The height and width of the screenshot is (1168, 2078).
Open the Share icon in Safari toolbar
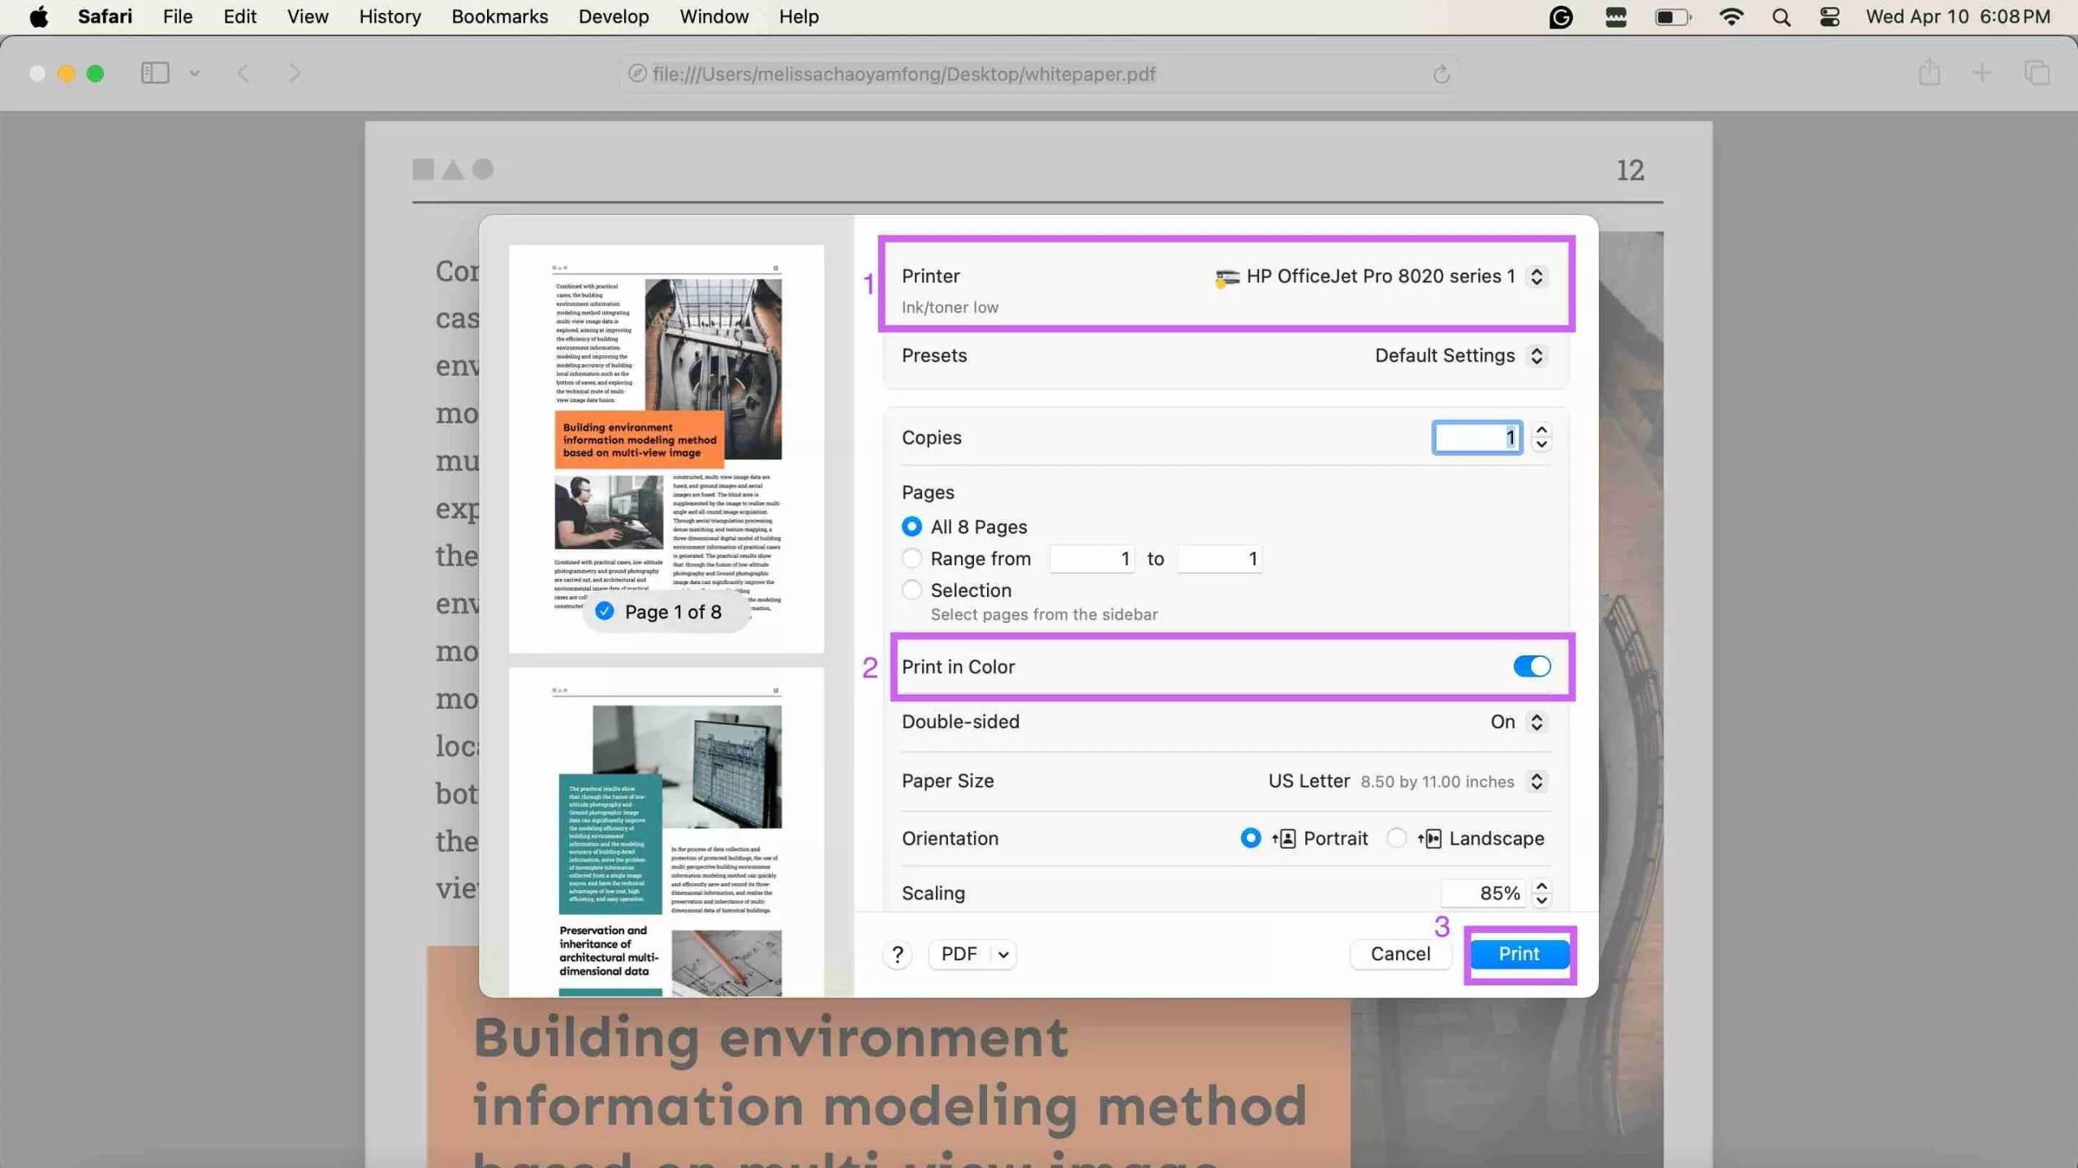[1929, 73]
